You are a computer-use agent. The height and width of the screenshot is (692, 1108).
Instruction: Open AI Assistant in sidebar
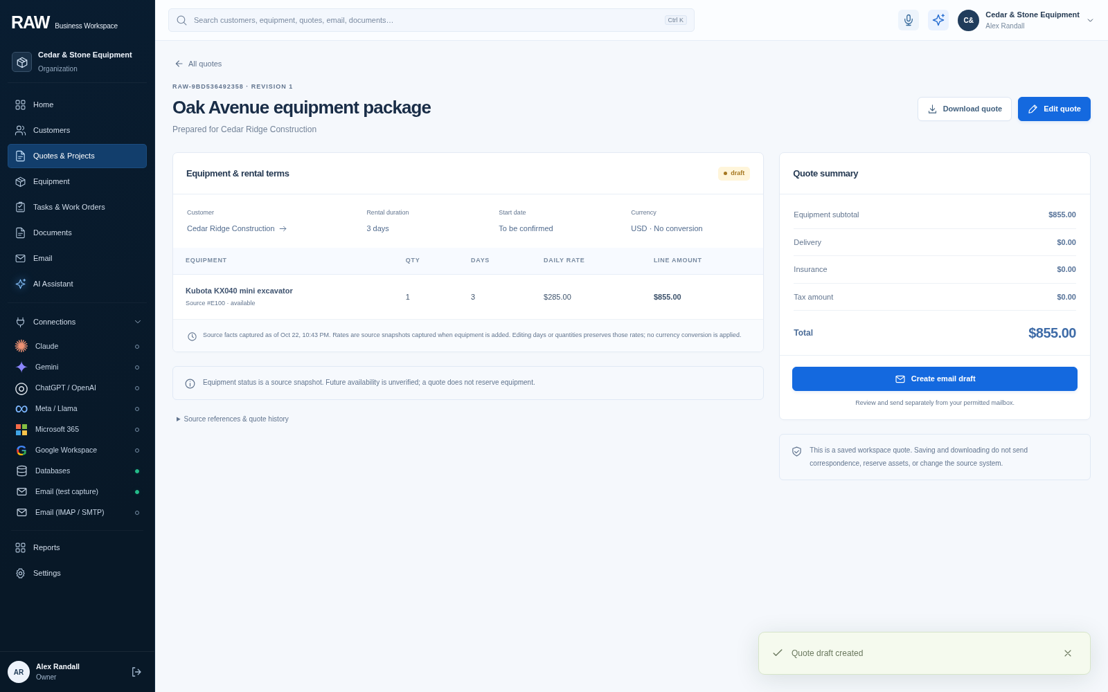[78, 284]
